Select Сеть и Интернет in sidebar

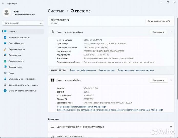[23, 43]
